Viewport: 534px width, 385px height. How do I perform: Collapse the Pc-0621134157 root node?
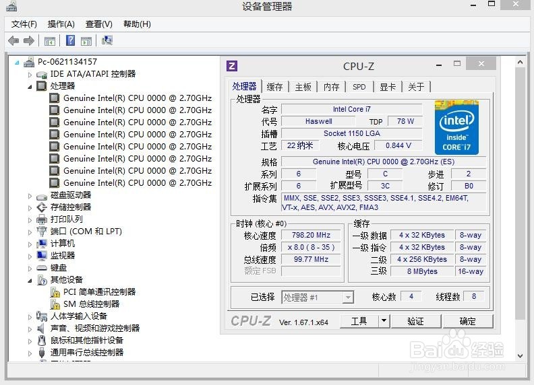click(17, 62)
